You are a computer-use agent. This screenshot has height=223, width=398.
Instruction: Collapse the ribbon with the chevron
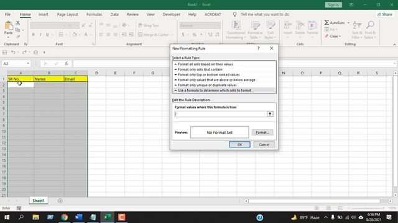pos(394,45)
